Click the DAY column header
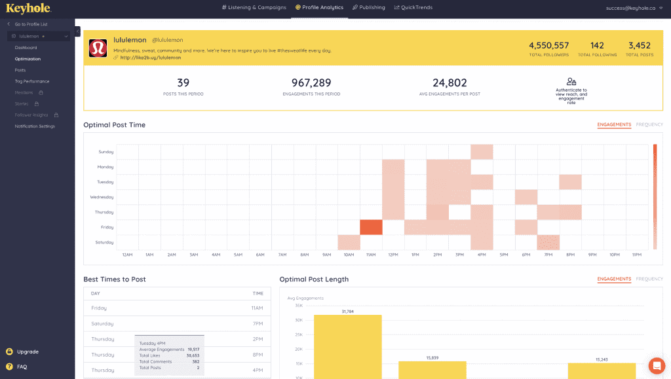This screenshot has width=671, height=379. tap(96, 293)
